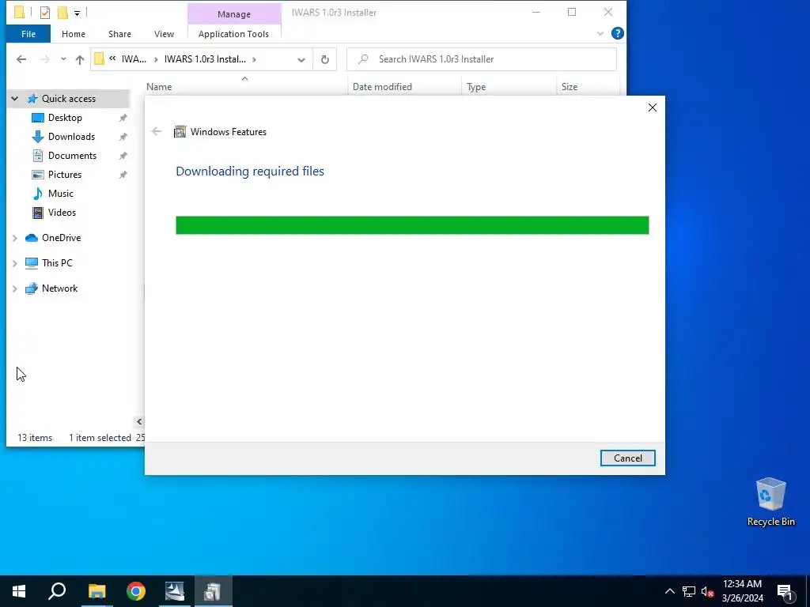Open File Explorer help
The height and width of the screenshot is (607, 810).
[x=617, y=33]
